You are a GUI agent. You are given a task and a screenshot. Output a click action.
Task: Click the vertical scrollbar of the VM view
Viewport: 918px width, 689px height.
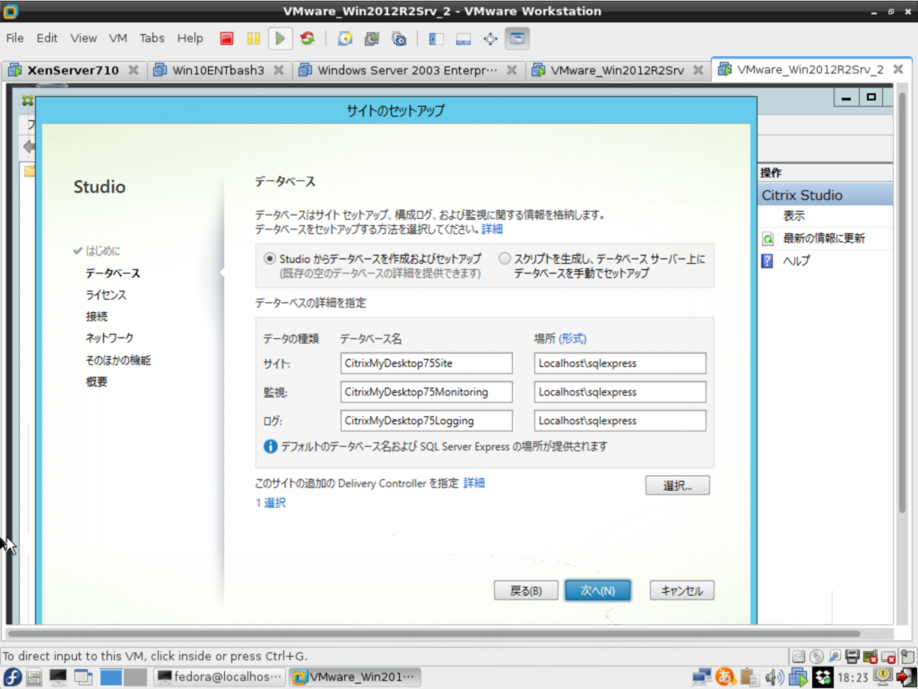902,301
